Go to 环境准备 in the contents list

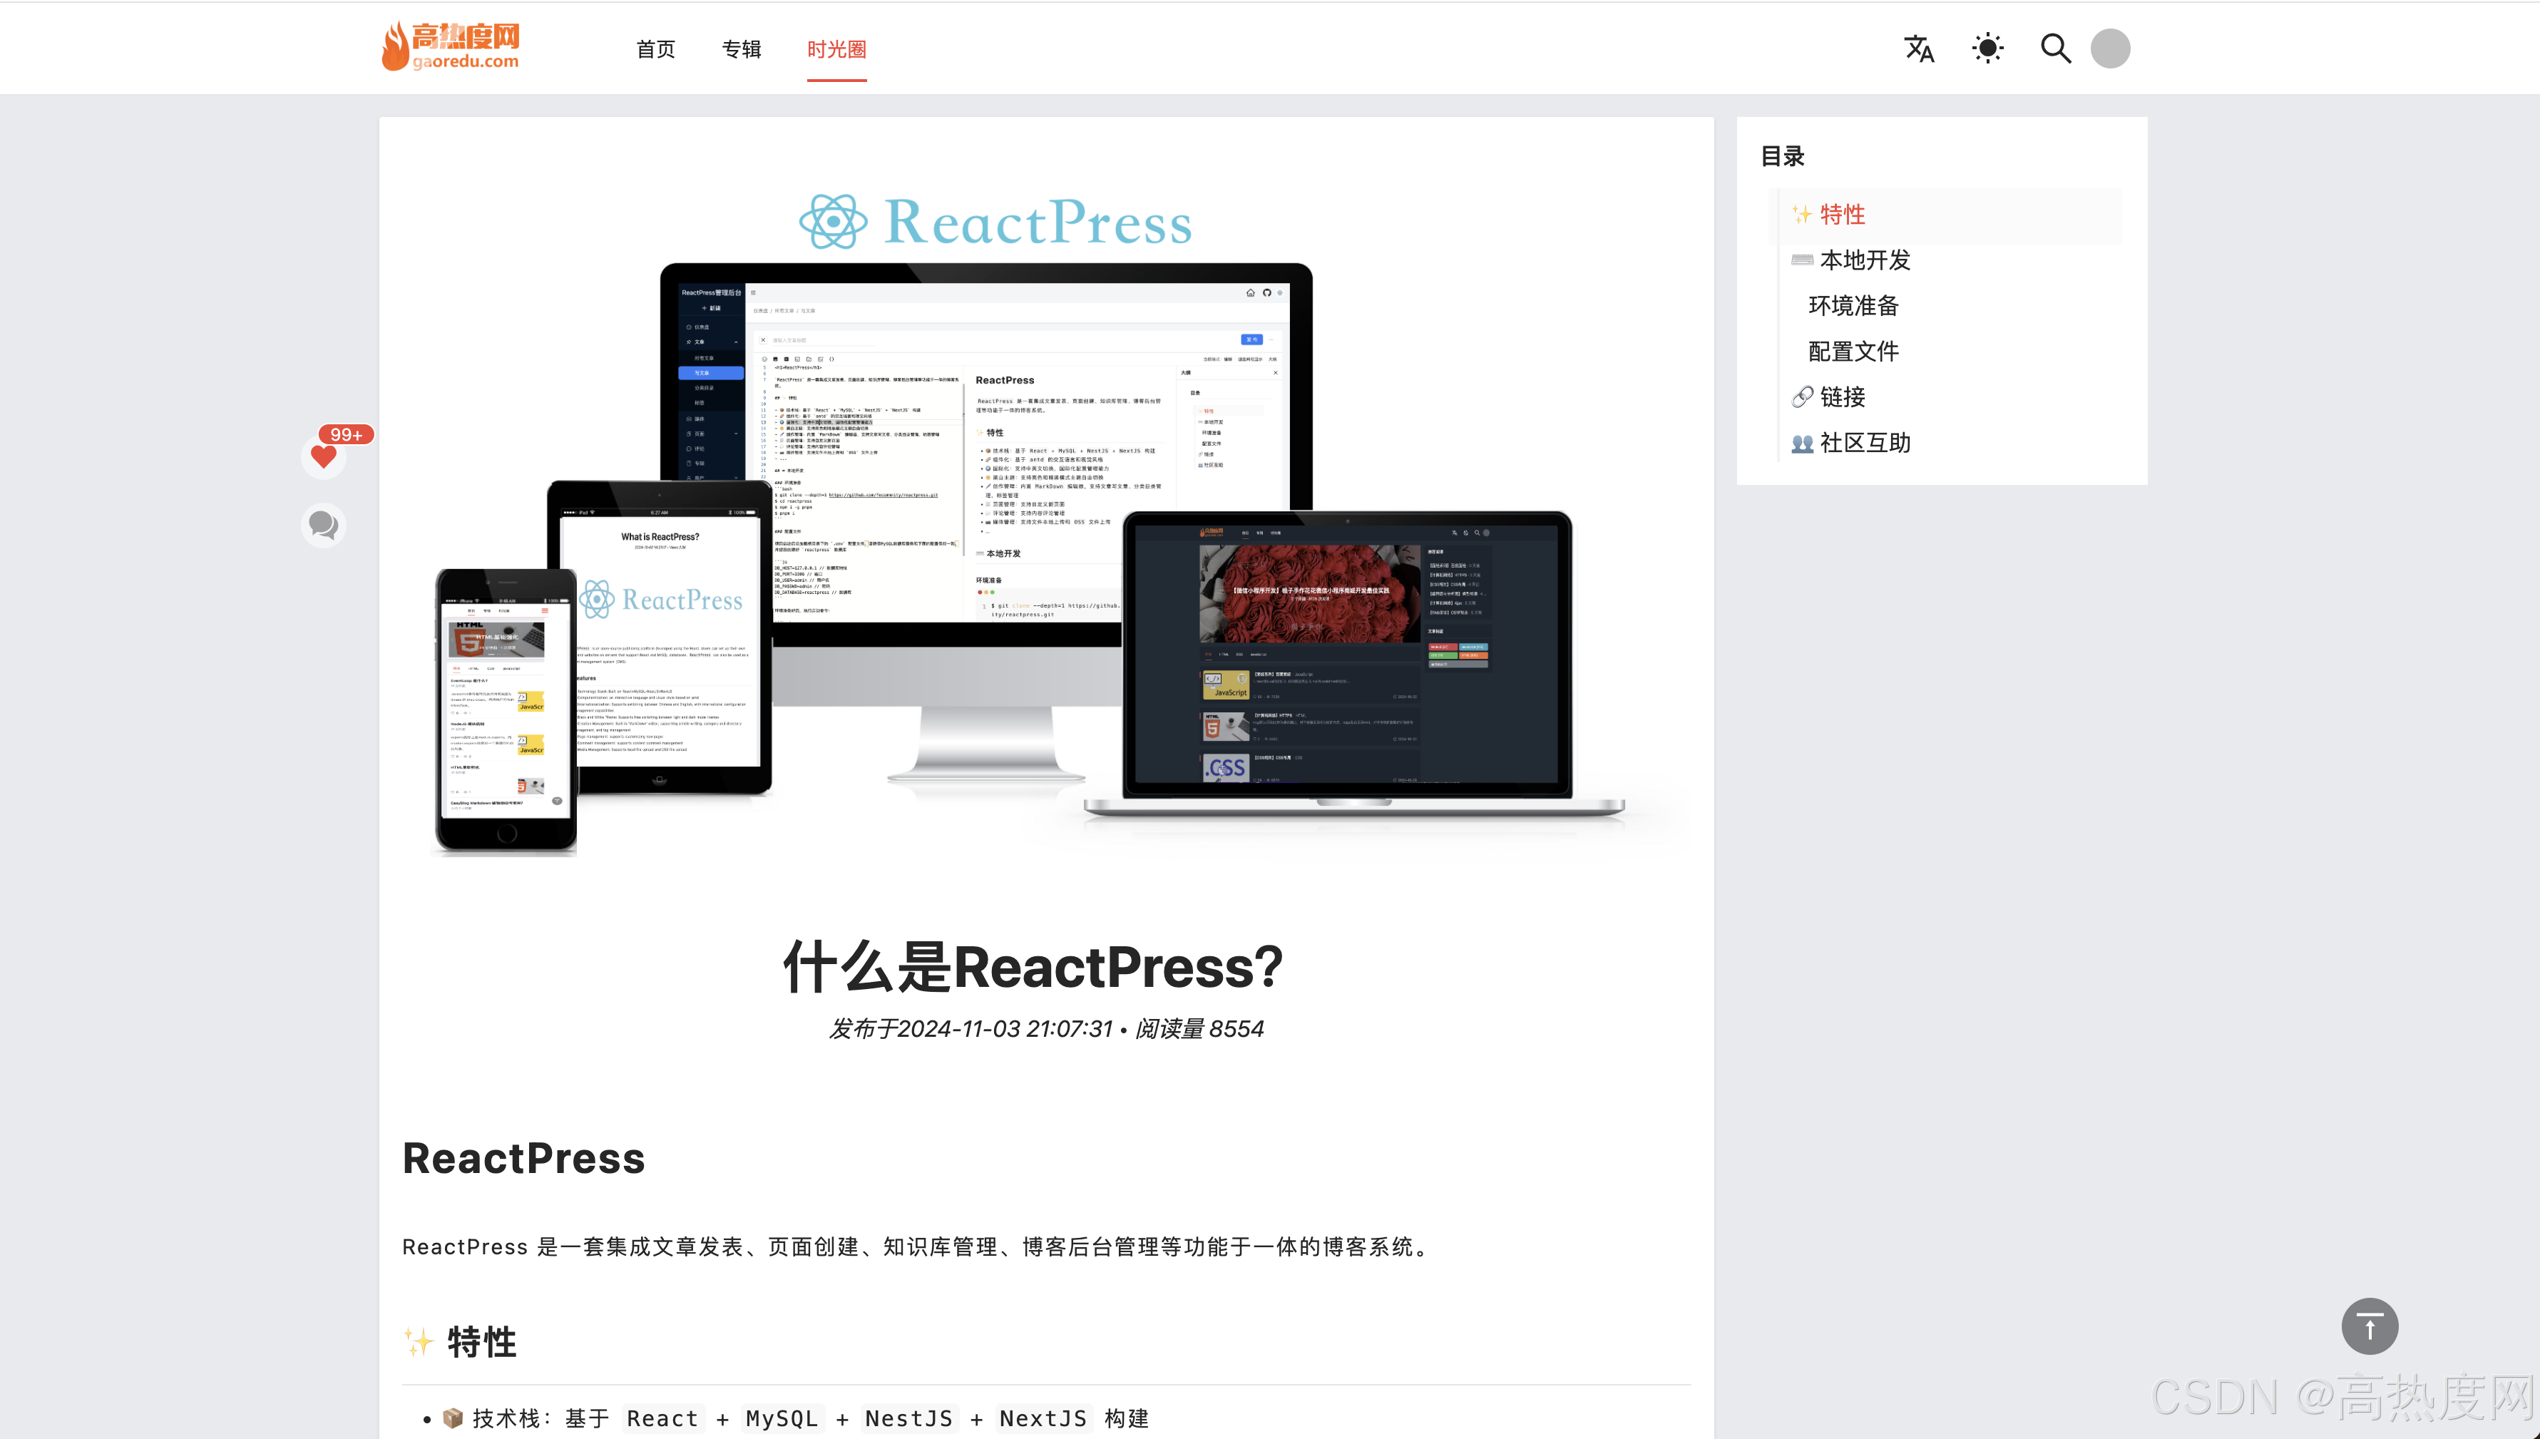1853,305
